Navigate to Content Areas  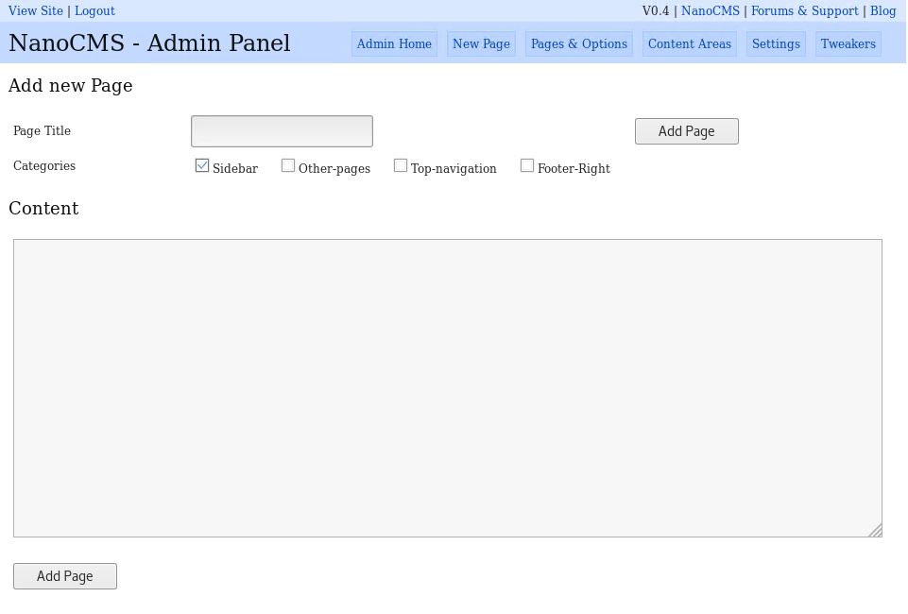[689, 44]
